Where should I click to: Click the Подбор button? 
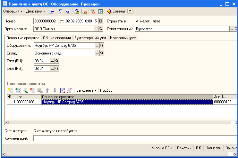coord(106,90)
